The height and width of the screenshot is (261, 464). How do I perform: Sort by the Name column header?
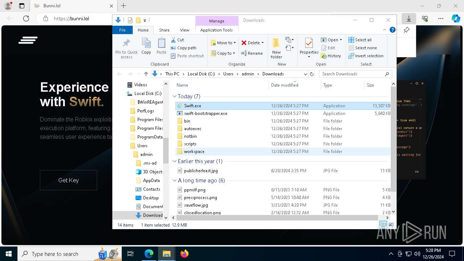tap(182, 85)
